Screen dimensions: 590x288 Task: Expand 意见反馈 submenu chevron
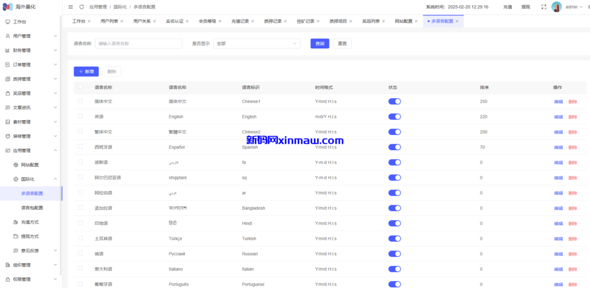tap(55, 251)
